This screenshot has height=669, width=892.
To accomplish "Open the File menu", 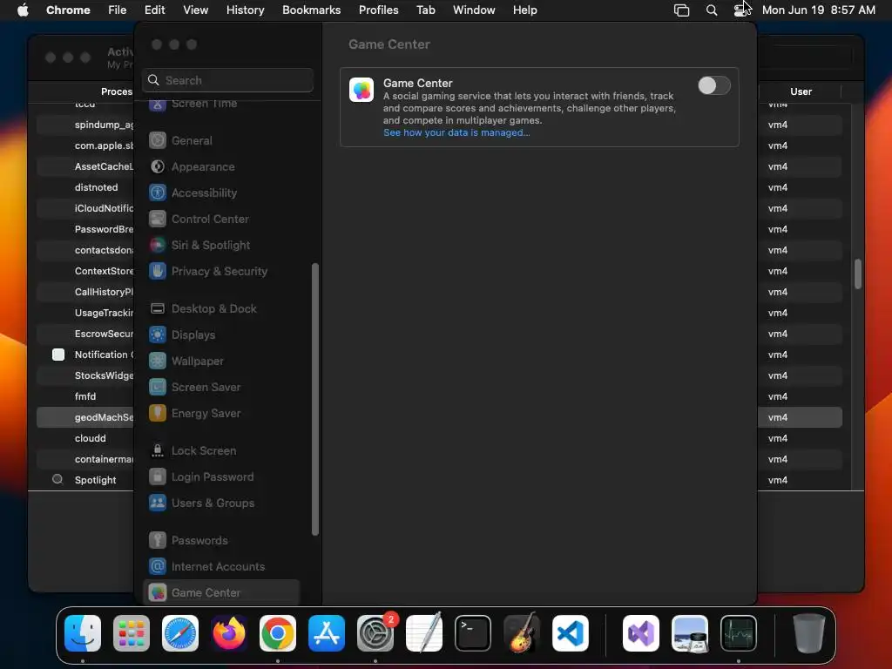I will pos(118,10).
